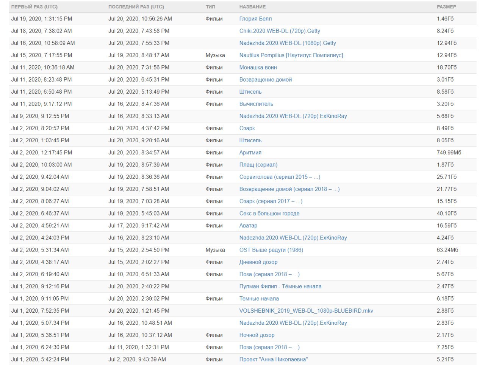Image resolution: width=485 pixels, height=365 pixels.
Task: Select last-seen date Jul 10, 2020, 6:51:33 AM
Action: [139, 274]
